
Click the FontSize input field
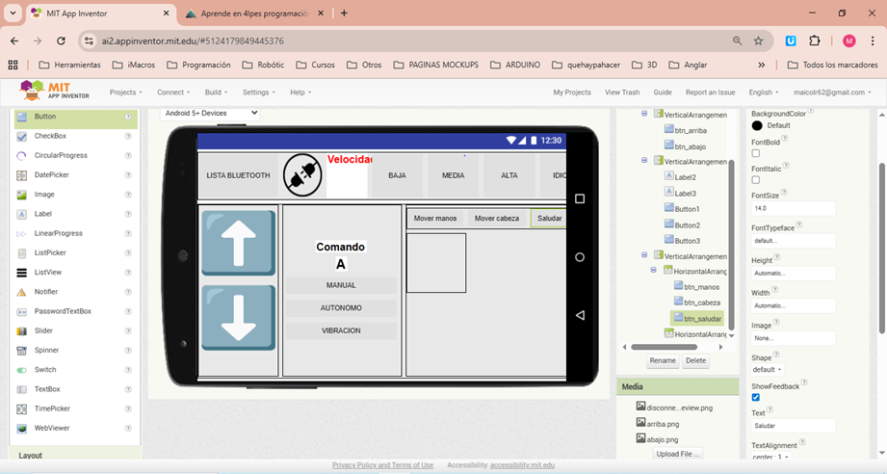793,208
